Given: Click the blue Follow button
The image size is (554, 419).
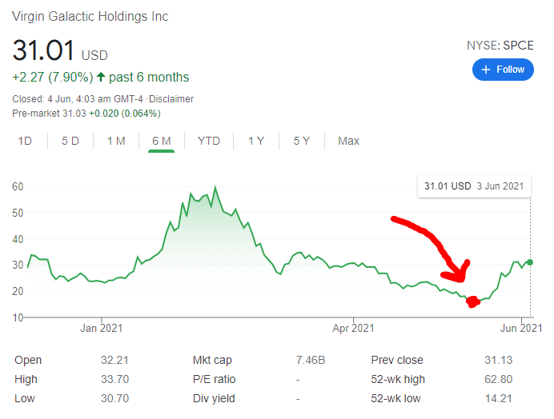Looking at the screenshot, I should [503, 70].
